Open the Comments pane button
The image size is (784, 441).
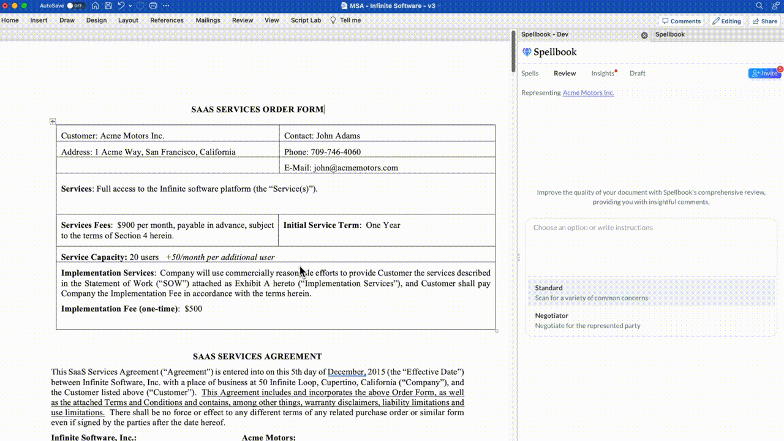point(681,21)
